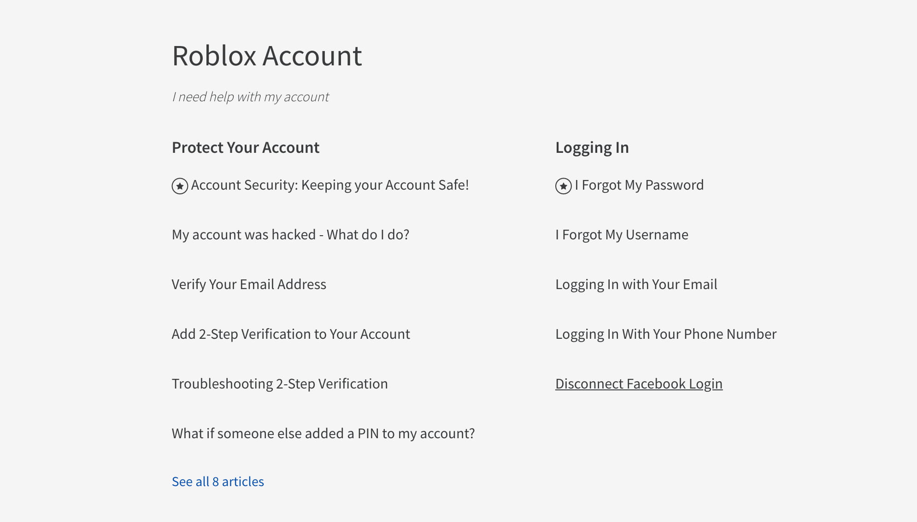Click the 'I need help with my account' subtitle
917x522 pixels.
click(x=250, y=97)
